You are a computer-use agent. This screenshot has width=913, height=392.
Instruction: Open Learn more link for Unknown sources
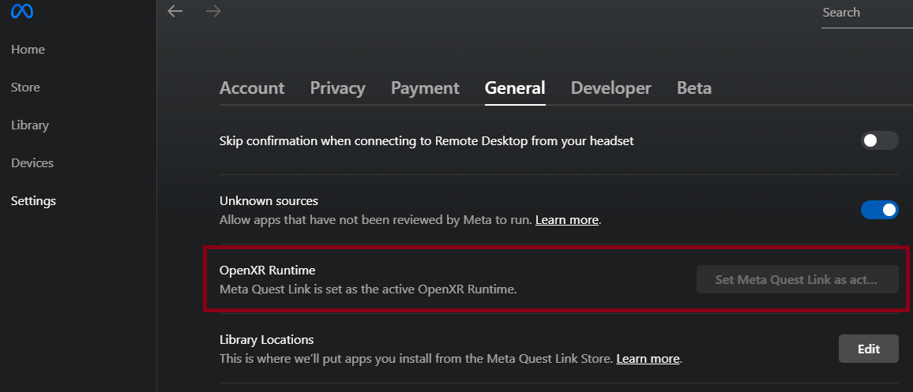point(567,220)
